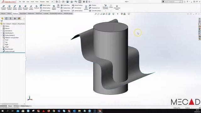Click the Home icon in the quick toolbar

57,2
